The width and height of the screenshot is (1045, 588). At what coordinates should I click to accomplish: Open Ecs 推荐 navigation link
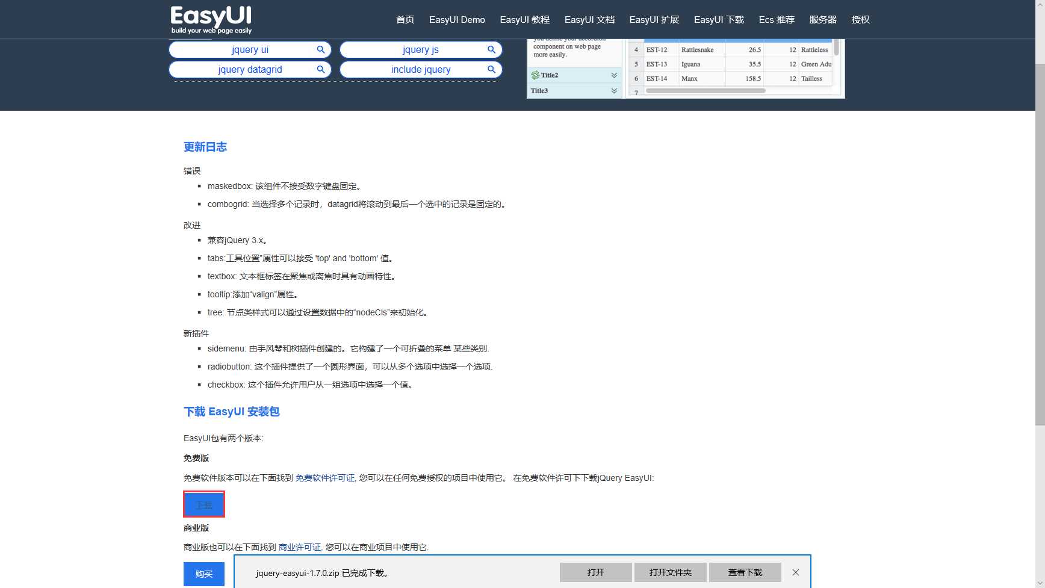777,19
